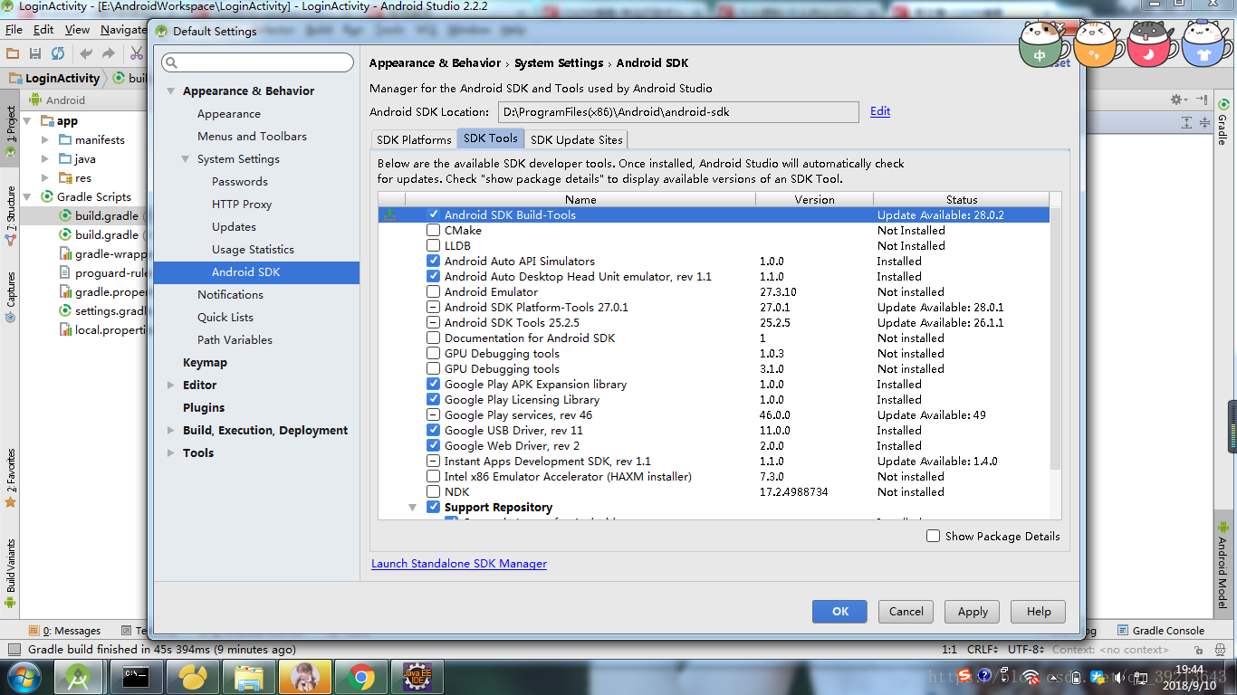The image size is (1237, 695).
Task: Collapse the Appearance & Behavior section
Action: (x=171, y=90)
